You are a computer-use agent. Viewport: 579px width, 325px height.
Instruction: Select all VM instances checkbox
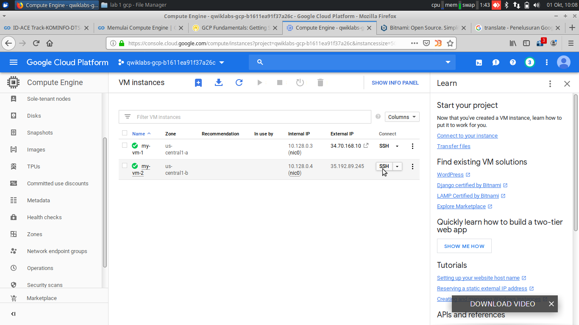pos(125,133)
